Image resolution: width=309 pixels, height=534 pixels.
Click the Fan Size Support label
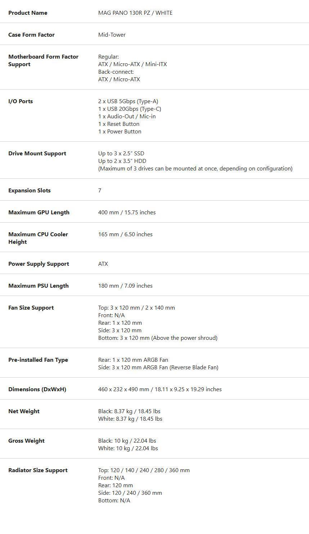(x=31, y=308)
